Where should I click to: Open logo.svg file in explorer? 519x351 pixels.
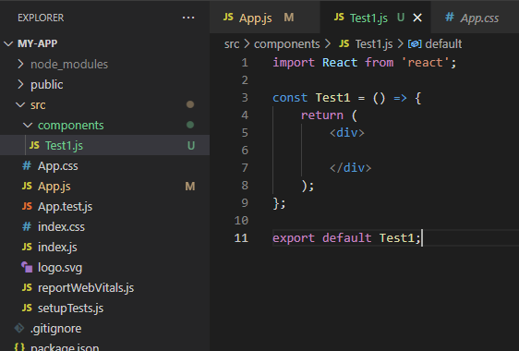pos(104,268)
